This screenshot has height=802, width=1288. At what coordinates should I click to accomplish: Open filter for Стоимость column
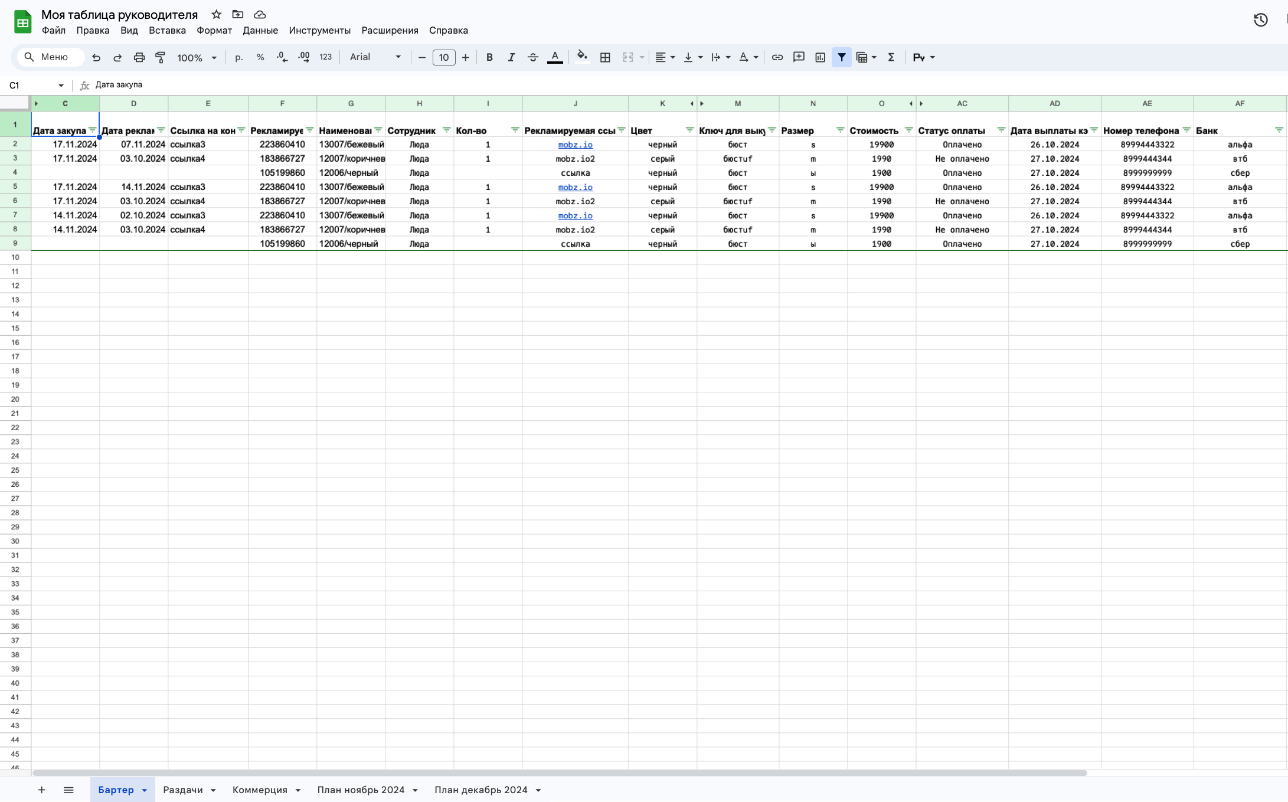(x=909, y=130)
